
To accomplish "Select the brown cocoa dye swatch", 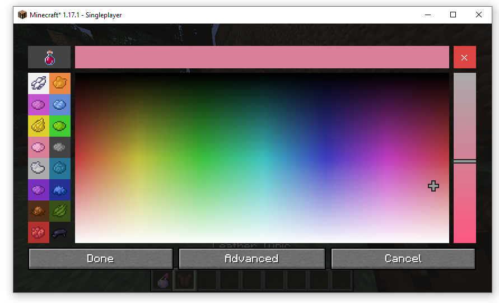I will pos(39,211).
